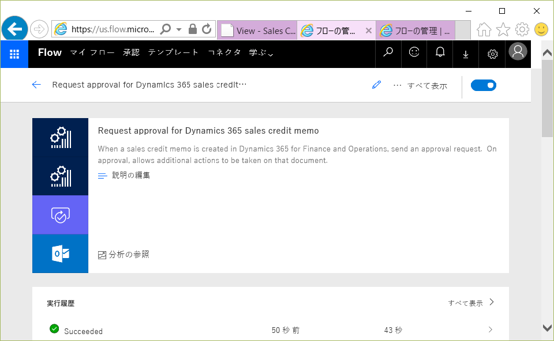Screen dimensions: 554x341
Task: Click the flow title Request approval heading
Action: 208,131
